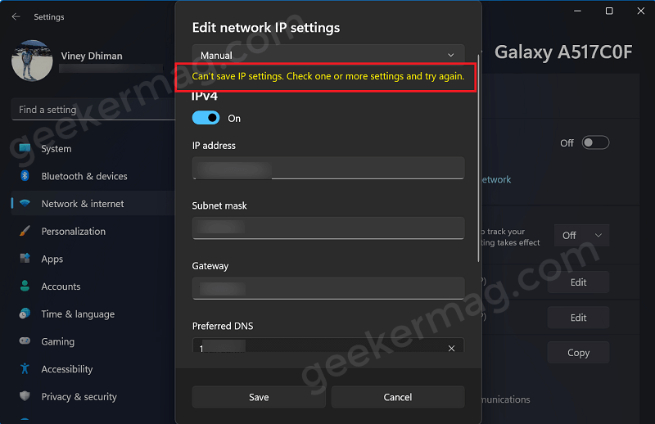
Task: Expand the Manual IP settings dropdown
Action: pos(328,55)
